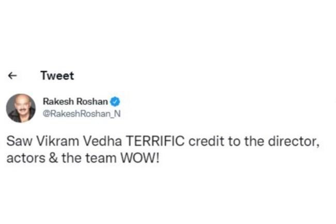Click the back arrow icon

coord(13,76)
